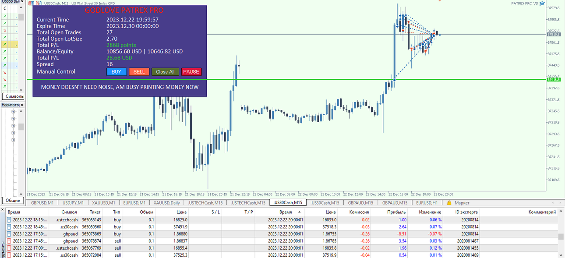This screenshot has width=565, height=258.
Task: Click the Close All button
Action: (165, 72)
